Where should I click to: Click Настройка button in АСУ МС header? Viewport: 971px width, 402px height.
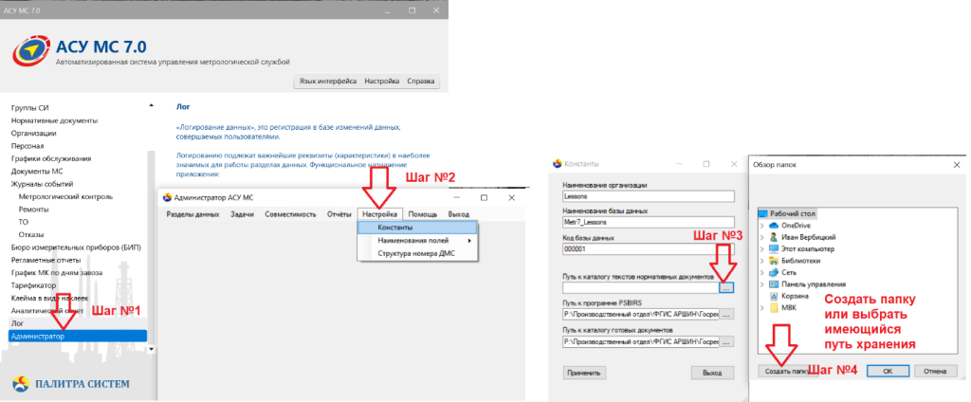381,82
